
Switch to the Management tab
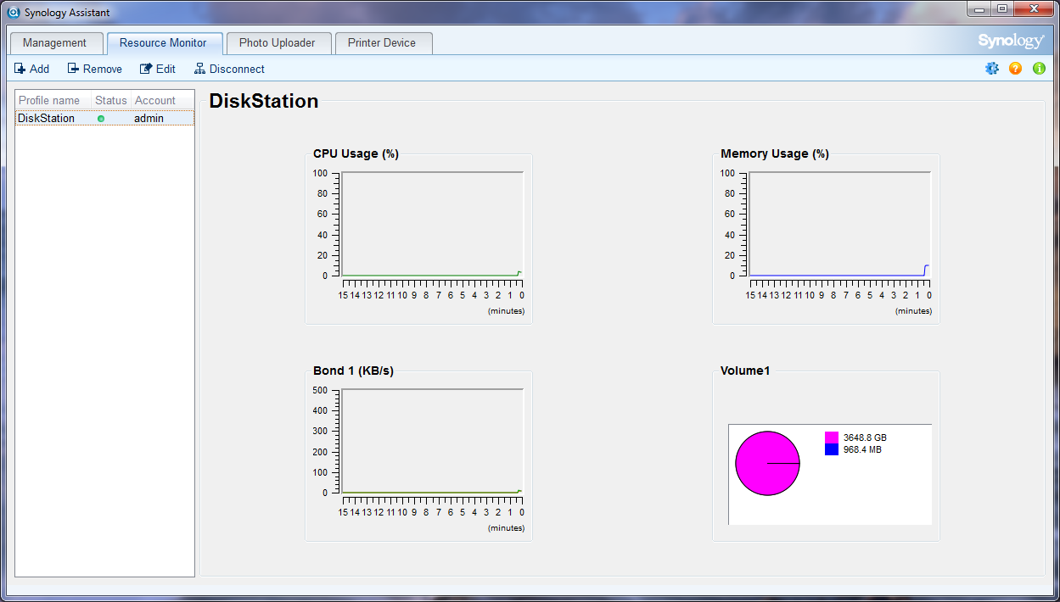coord(55,43)
